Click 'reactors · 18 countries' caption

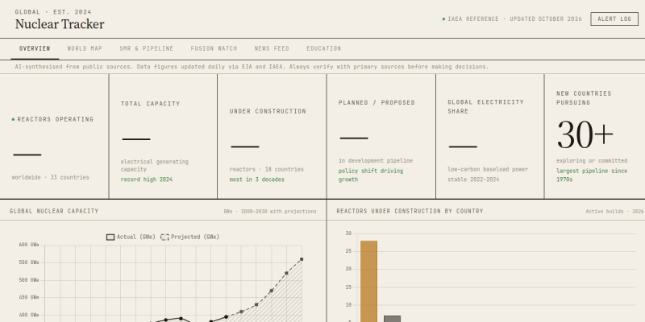267,169
